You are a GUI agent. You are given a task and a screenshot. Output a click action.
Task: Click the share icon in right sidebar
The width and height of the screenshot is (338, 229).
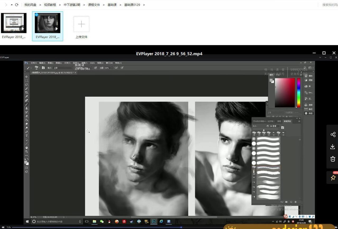point(333,134)
